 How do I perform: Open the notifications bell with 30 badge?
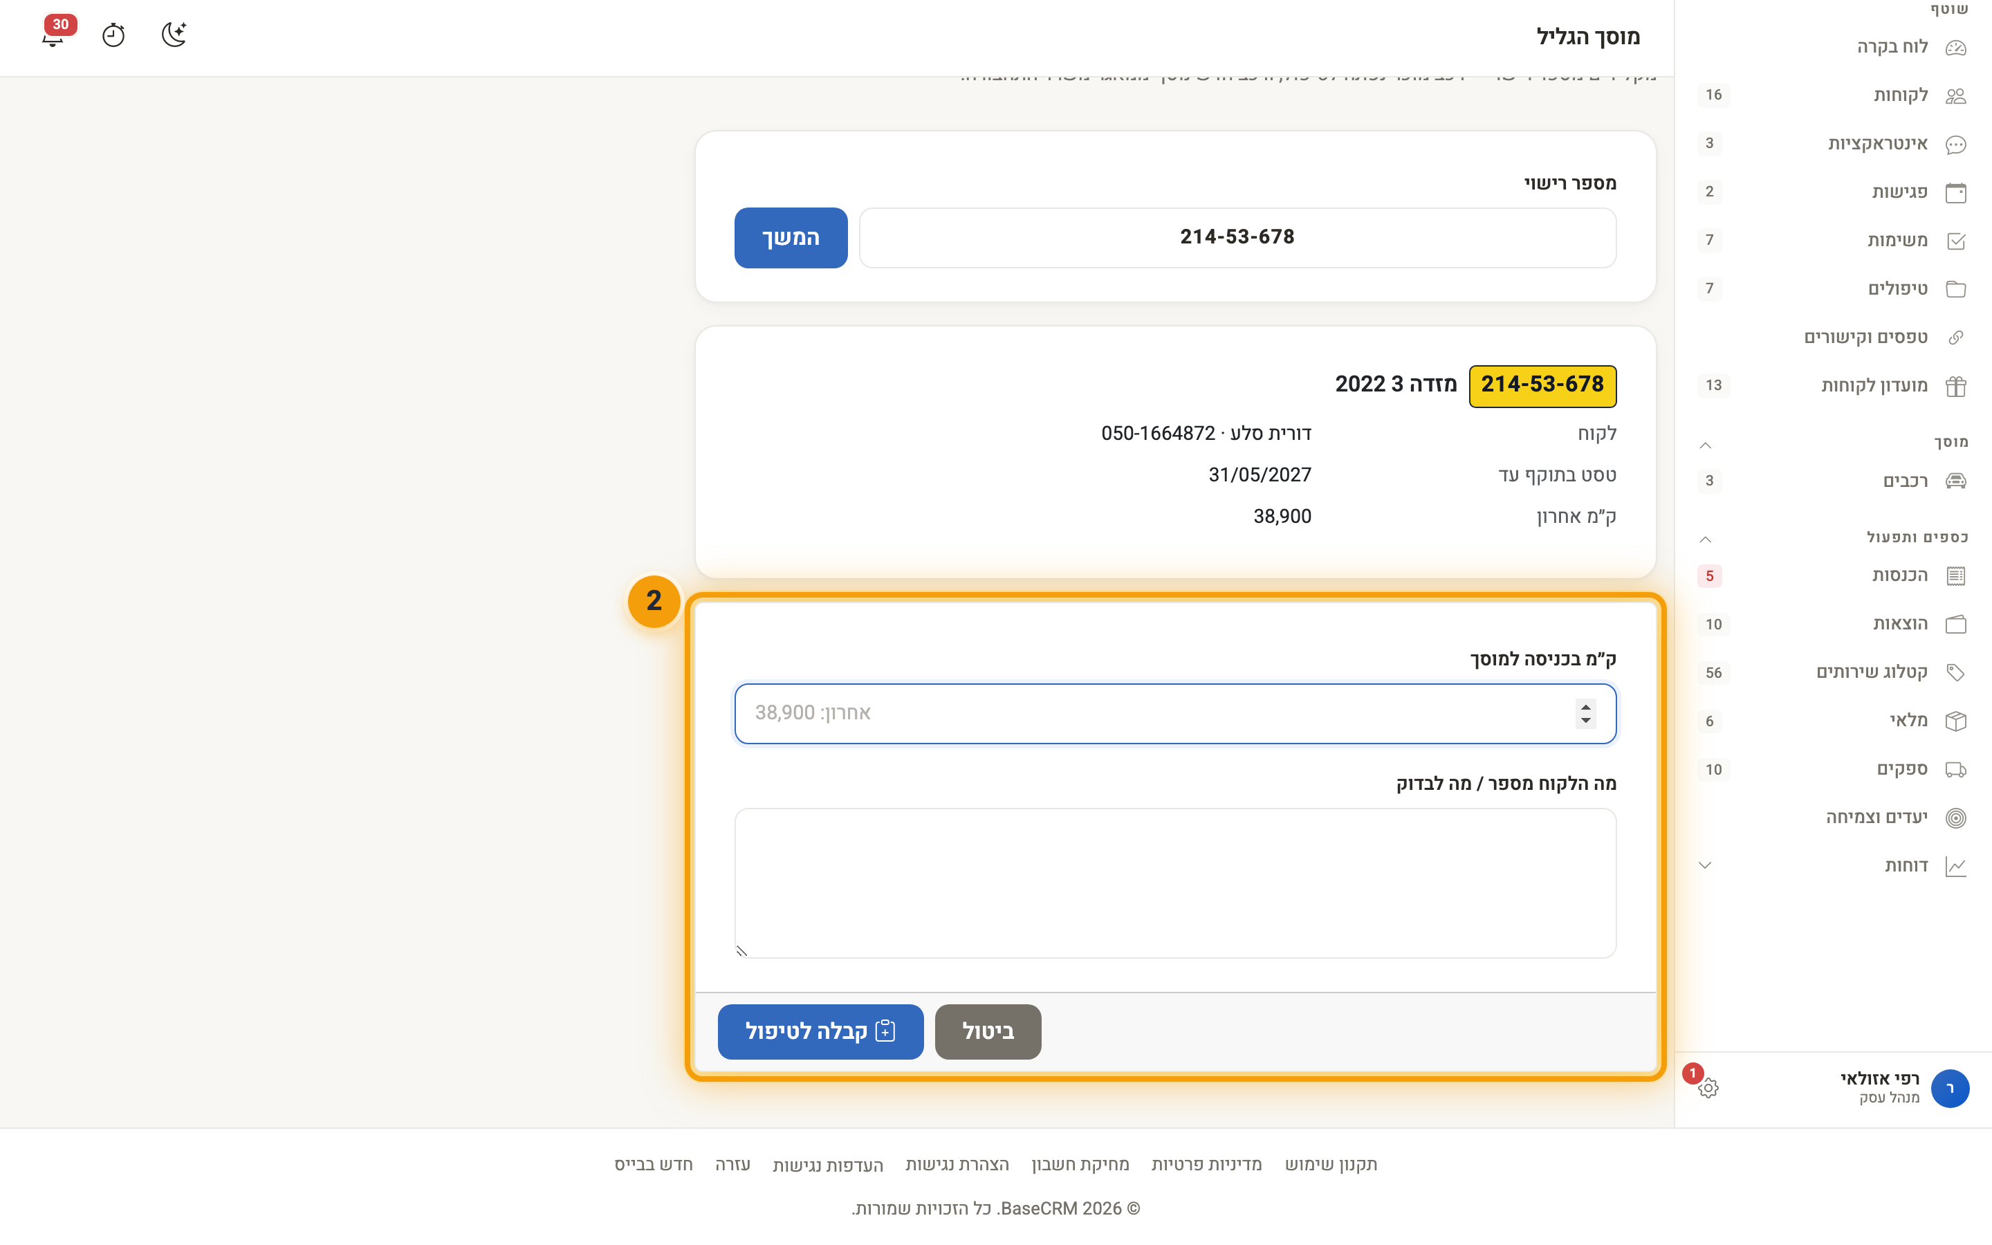(55, 35)
